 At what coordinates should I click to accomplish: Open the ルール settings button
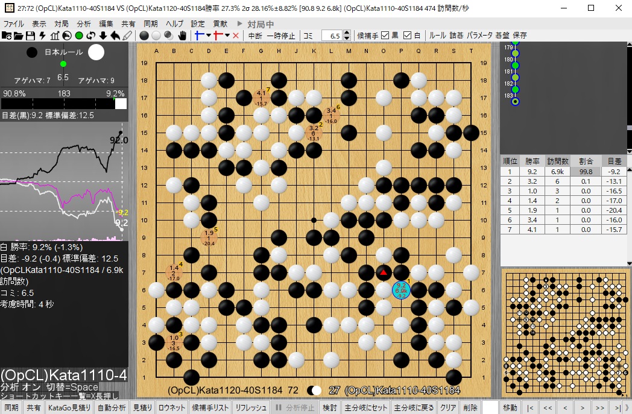point(437,36)
